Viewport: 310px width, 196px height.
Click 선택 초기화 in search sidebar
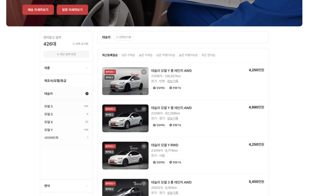point(80,44)
